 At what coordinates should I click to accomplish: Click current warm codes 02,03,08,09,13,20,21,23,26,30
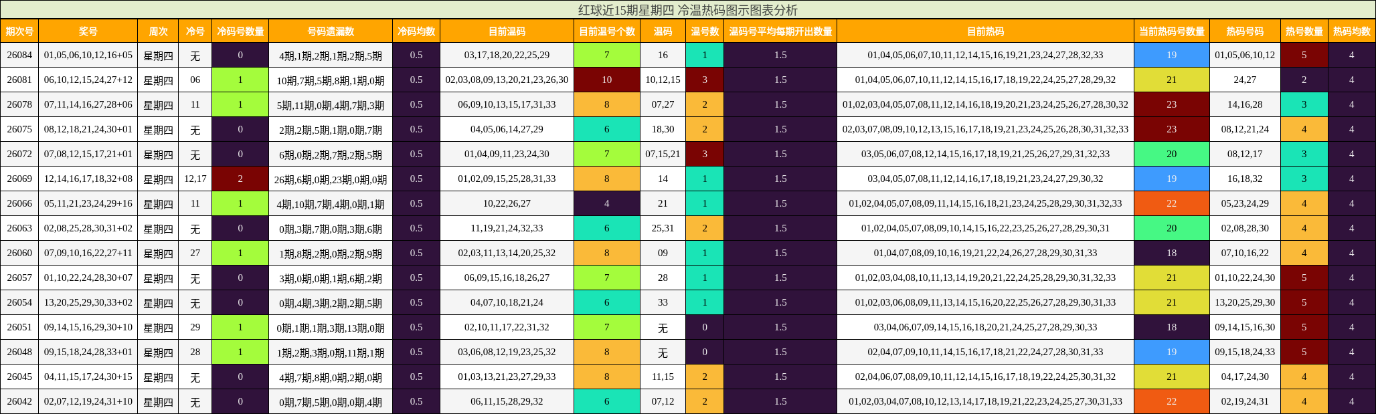507,80
